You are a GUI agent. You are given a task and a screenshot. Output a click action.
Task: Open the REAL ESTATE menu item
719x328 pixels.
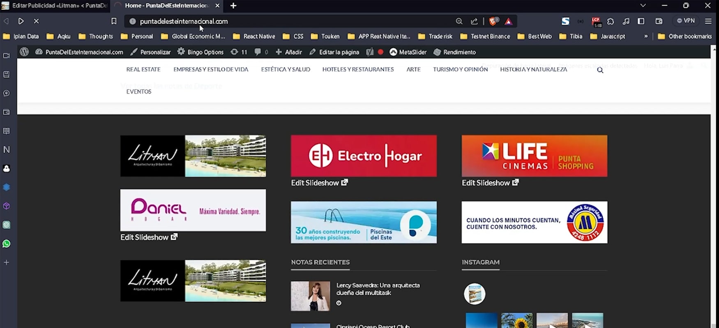pyautogui.click(x=143, y=69)
